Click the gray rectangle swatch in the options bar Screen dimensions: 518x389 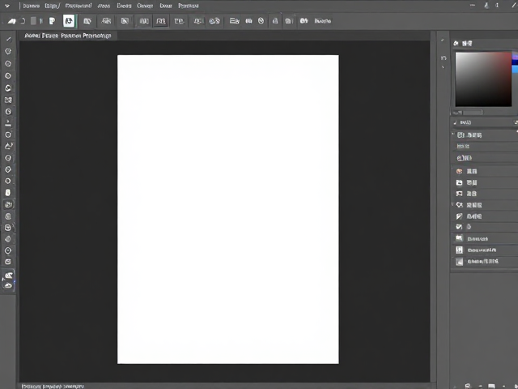(33, 21)
